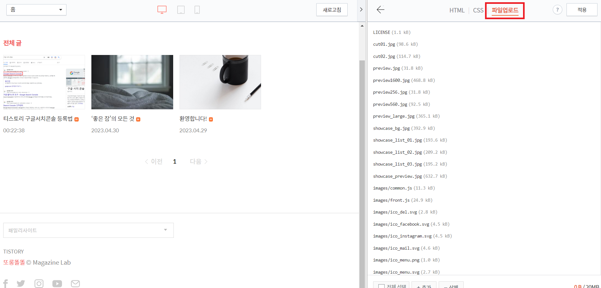Collapse the preview pane with the chevron arrow
The height and width of the screenshot is (288, 601).
[361, 10]
